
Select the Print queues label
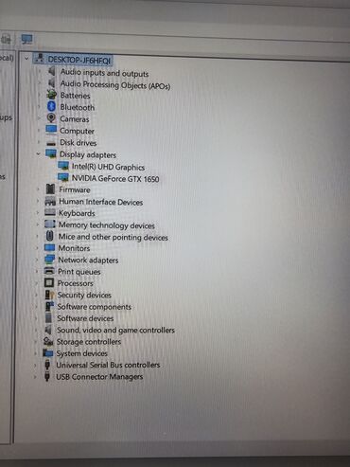79,272
